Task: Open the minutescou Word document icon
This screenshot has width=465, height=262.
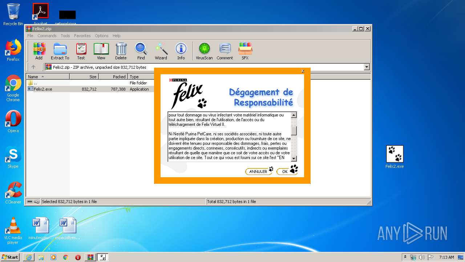Action: pyautogui.click(x=40, y=228)
